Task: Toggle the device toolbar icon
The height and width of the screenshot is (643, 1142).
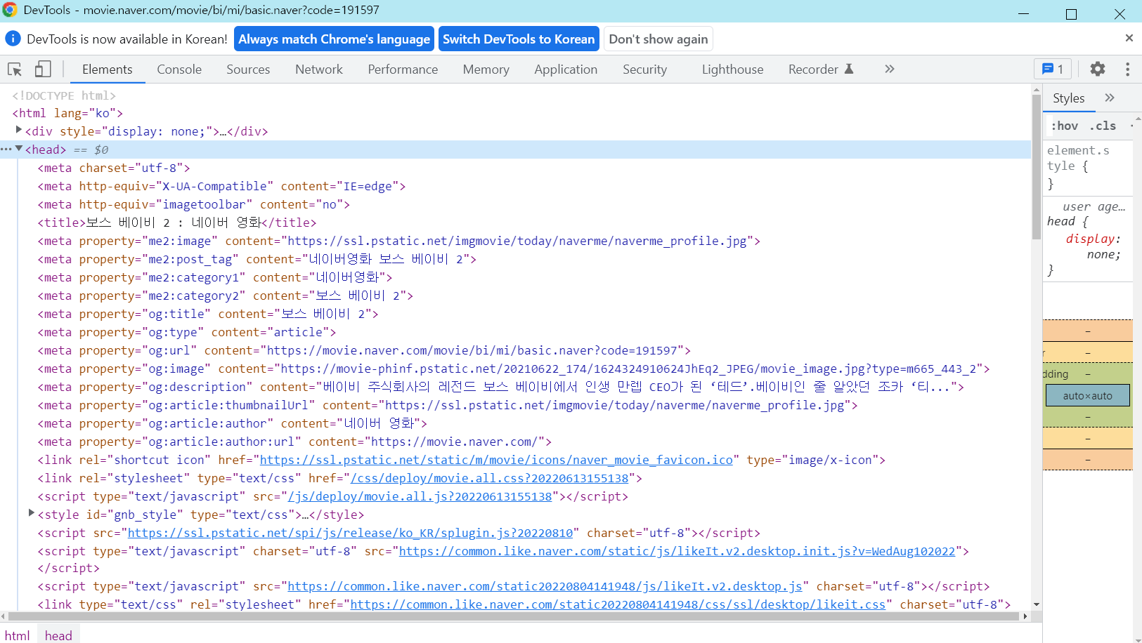Action: [x=43, y=69]
